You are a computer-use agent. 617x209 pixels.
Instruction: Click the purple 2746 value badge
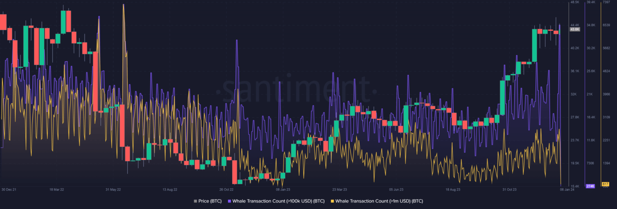click(x=590, y=186)
